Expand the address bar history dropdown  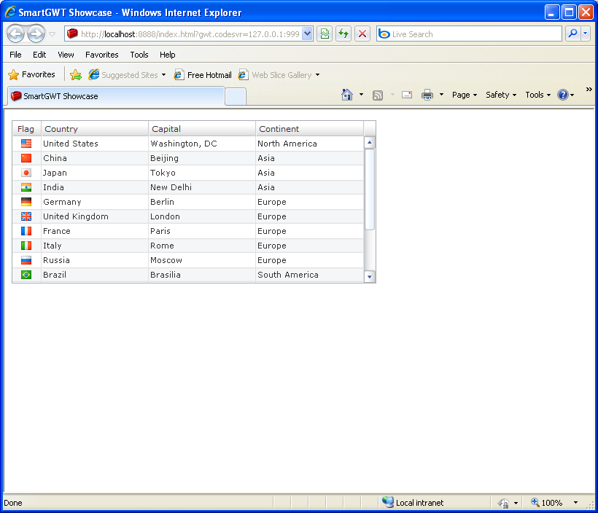click(x=308, y=34)
